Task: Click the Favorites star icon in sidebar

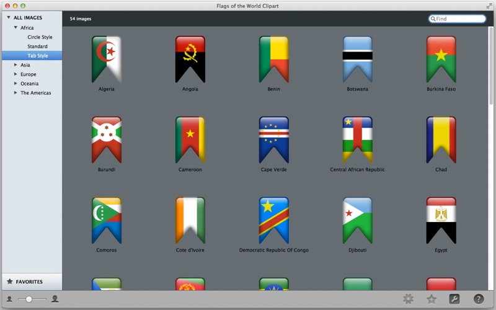Action: click(x=10, y=281)
